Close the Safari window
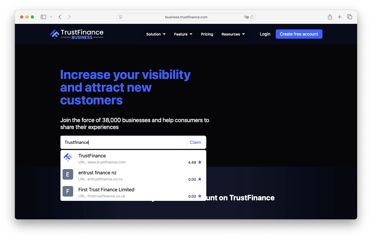 pos(22,17)
